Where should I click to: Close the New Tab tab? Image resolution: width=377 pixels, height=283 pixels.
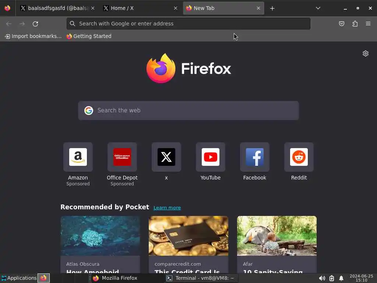click(258, 8)
